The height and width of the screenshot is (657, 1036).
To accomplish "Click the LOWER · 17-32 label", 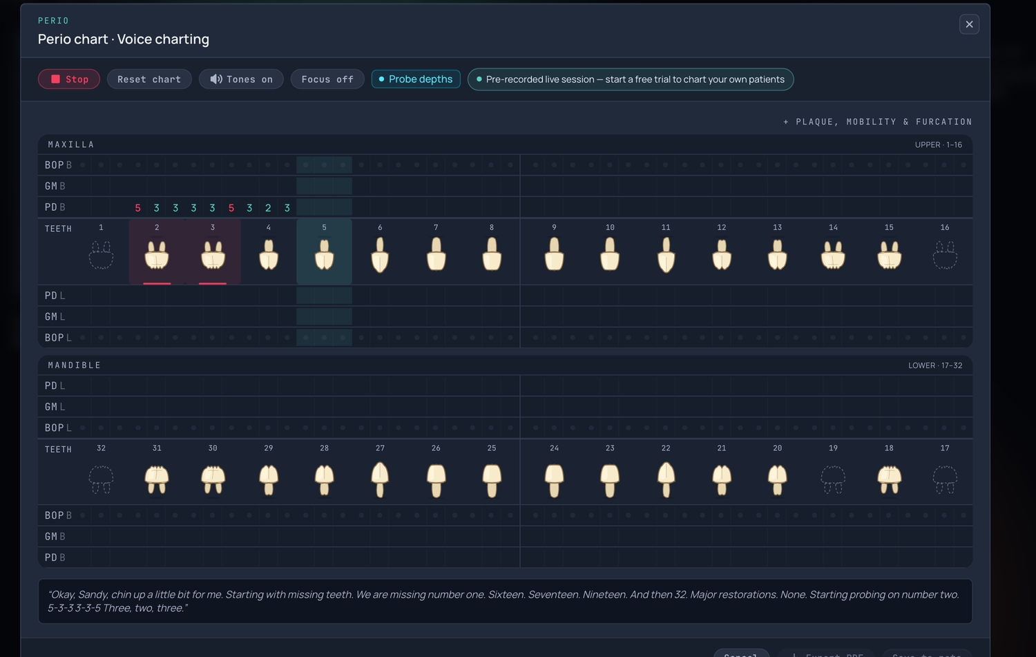I will [934, 365].
